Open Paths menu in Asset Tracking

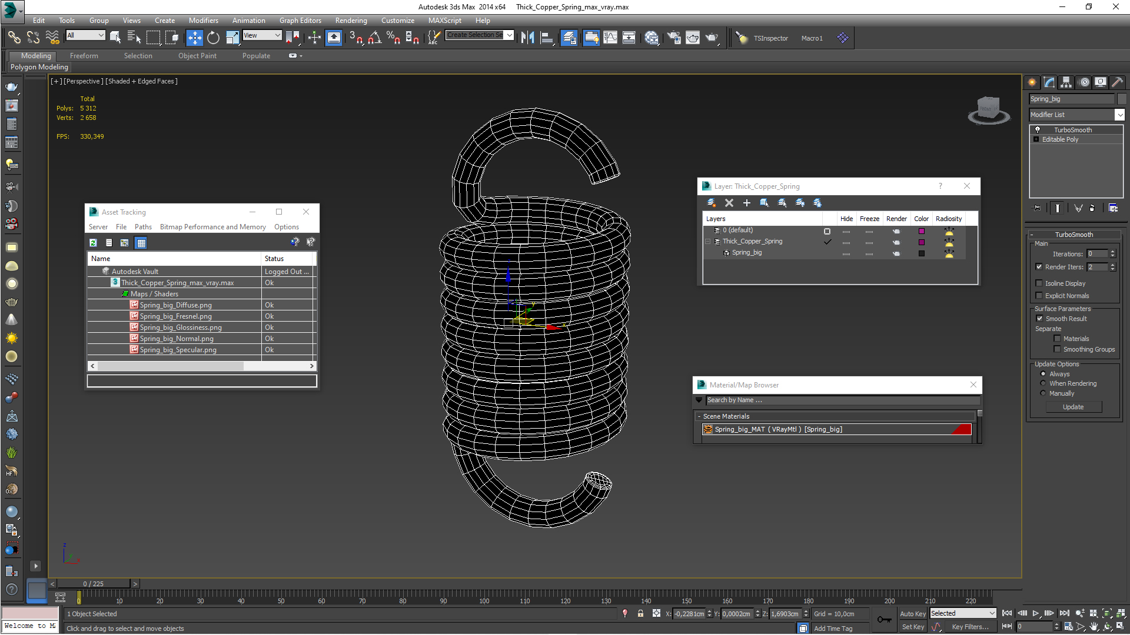click(x=143, y=227)
